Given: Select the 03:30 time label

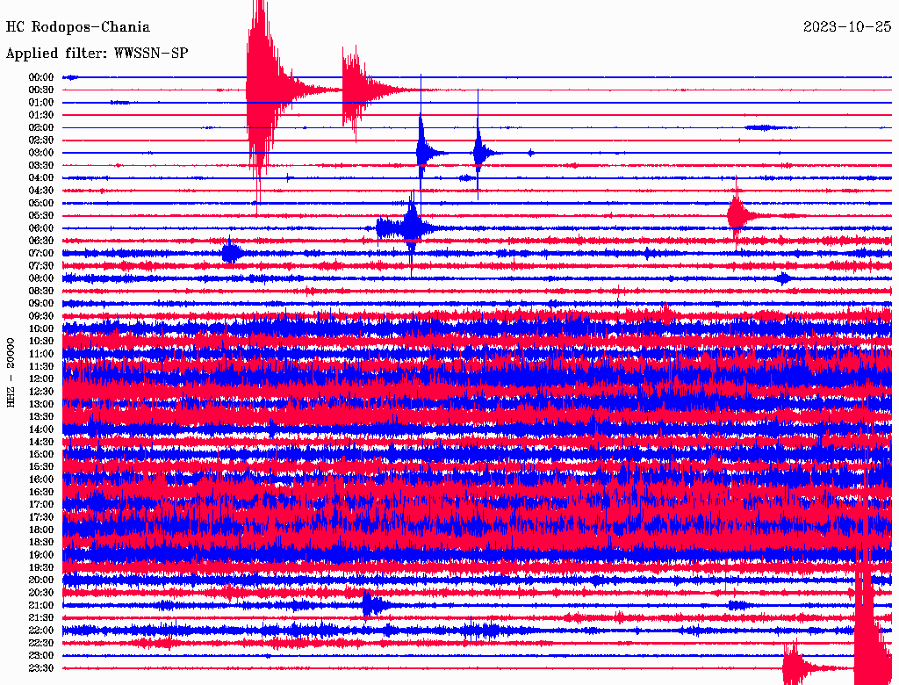Looking at the screenshot, I should (x=41, y=165).
